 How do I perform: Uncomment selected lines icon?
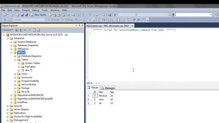(128, 20)
